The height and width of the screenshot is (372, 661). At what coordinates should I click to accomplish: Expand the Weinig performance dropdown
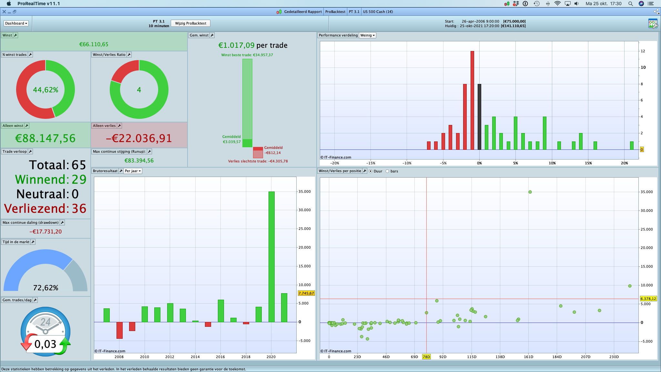click(368, 35)
